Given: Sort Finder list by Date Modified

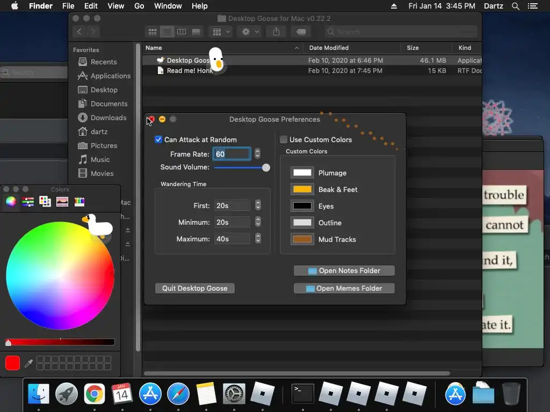Looking at the screenshot, I should pos(329,48).
